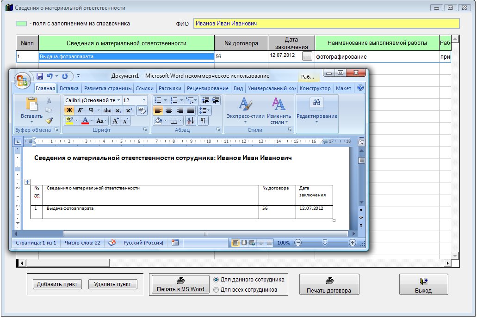The width and height of the screenshot is (477, 318).
Task: Align text left in Word
Action: (158, 110)
